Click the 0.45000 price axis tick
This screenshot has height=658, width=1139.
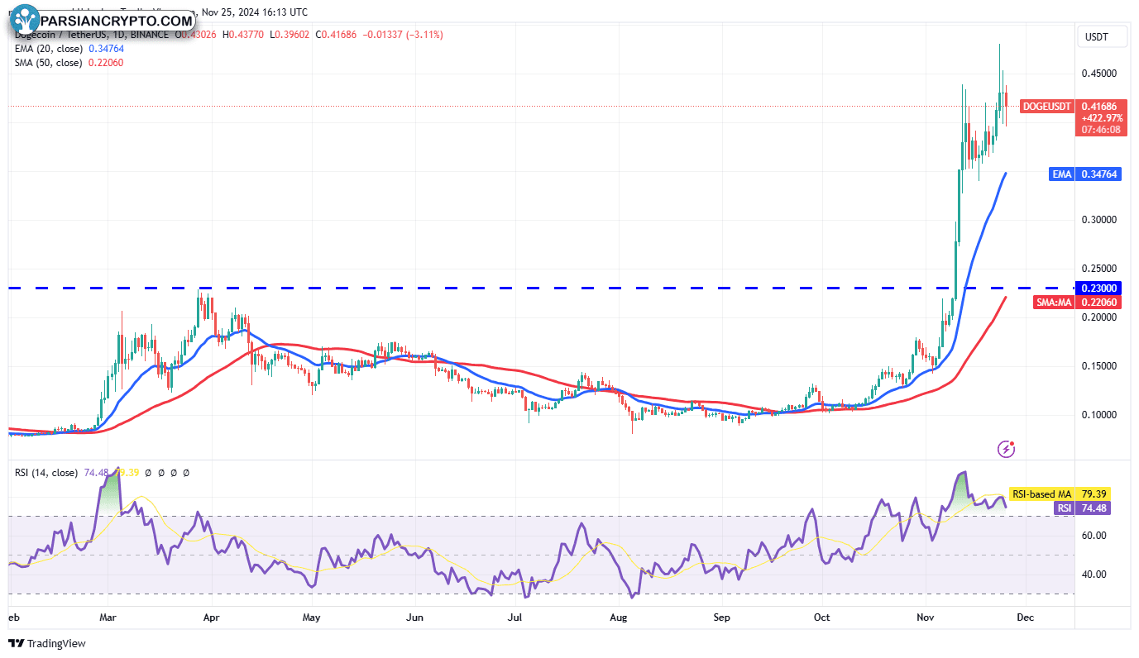click(x=1099, y=74)
